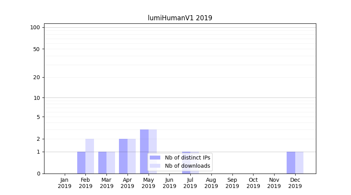
Task: Select the 'Nb of downloads' legend label
Action: tap(187, 166)
